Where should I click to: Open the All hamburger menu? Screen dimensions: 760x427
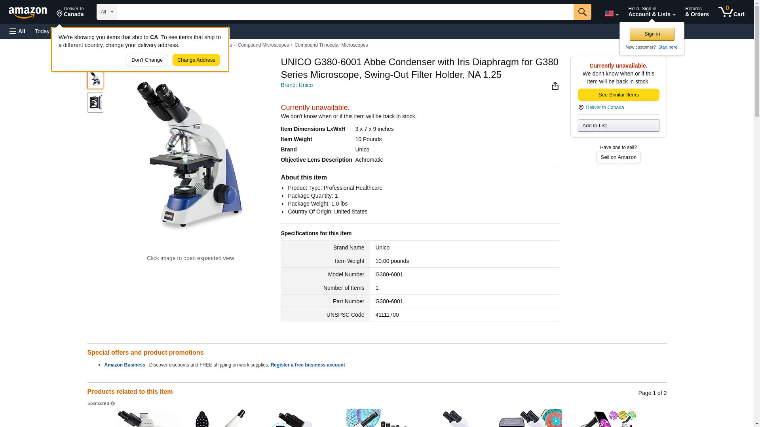click(17, 31)
